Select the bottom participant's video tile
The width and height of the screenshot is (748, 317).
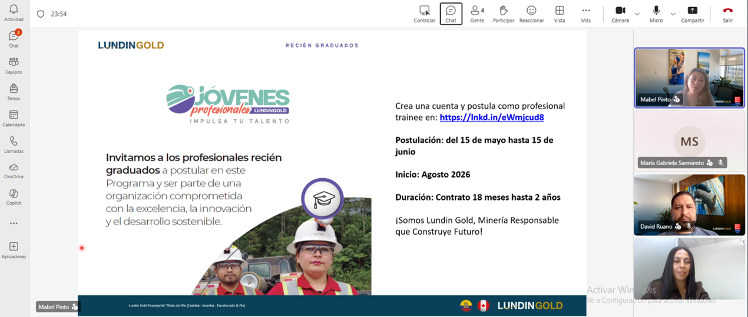689,268
